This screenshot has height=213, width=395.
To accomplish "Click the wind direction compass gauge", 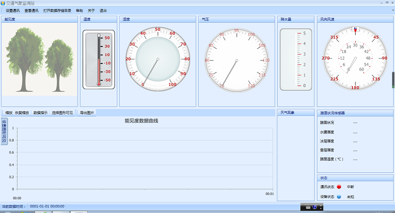I will click(355, 58).
